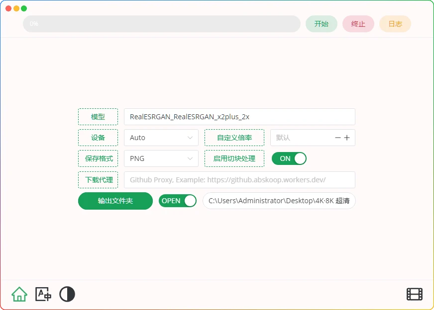Open the 日志 log button
Viewport: 434px width, 310px height.
point(395,24)
